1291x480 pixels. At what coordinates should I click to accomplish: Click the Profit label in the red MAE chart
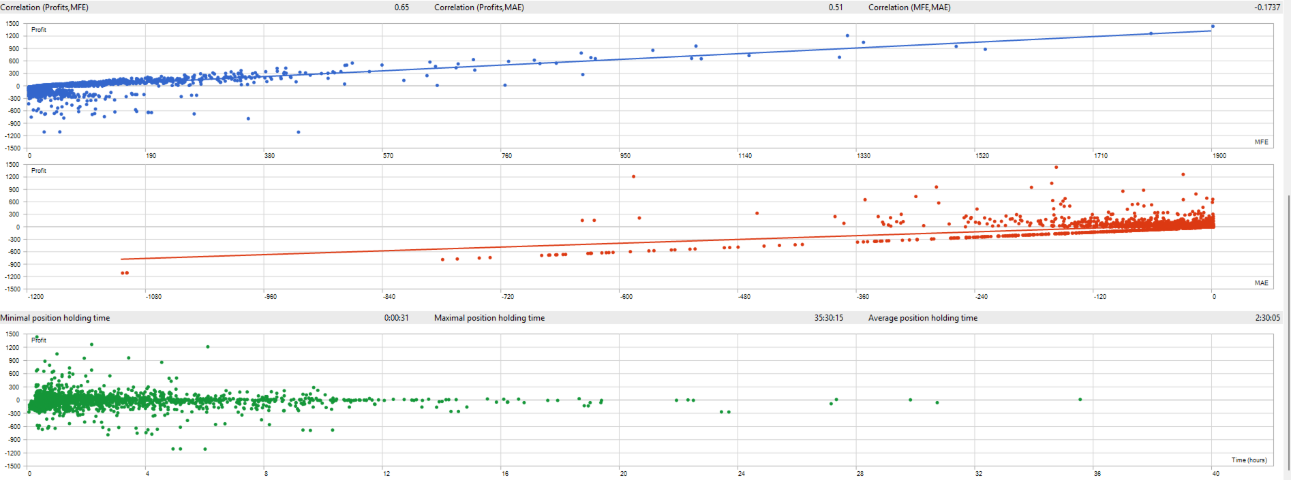(x=39, y=171)
